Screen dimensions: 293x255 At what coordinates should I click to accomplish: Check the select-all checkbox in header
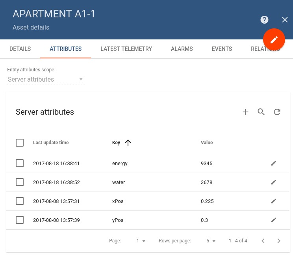[20, 143]
